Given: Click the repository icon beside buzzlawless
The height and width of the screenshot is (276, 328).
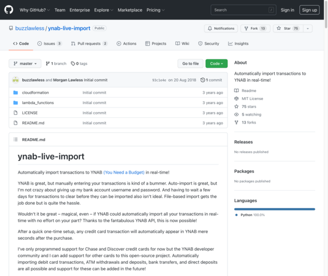Looking at the screenshot, I should 11,28.
